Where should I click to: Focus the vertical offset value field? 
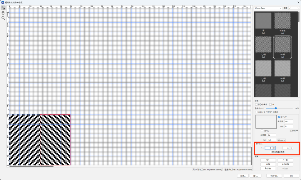[x=269, y=148]
